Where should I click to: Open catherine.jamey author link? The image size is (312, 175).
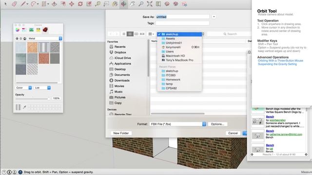(286, 134)
